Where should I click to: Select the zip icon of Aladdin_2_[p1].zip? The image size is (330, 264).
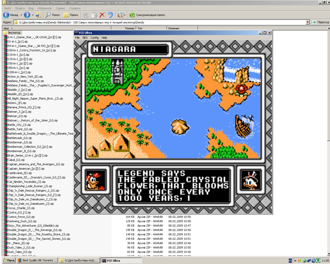(x=5, y=90)
